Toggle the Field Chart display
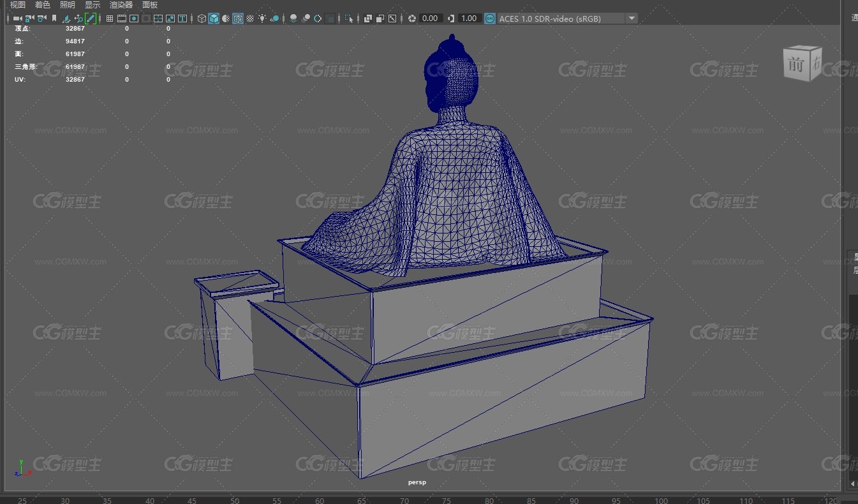The height and width of the screenshot is (504, 858). click(x=158, y=19)
